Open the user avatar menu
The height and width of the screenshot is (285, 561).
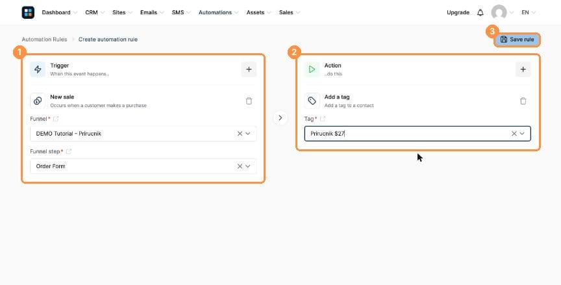click(499, 12)
